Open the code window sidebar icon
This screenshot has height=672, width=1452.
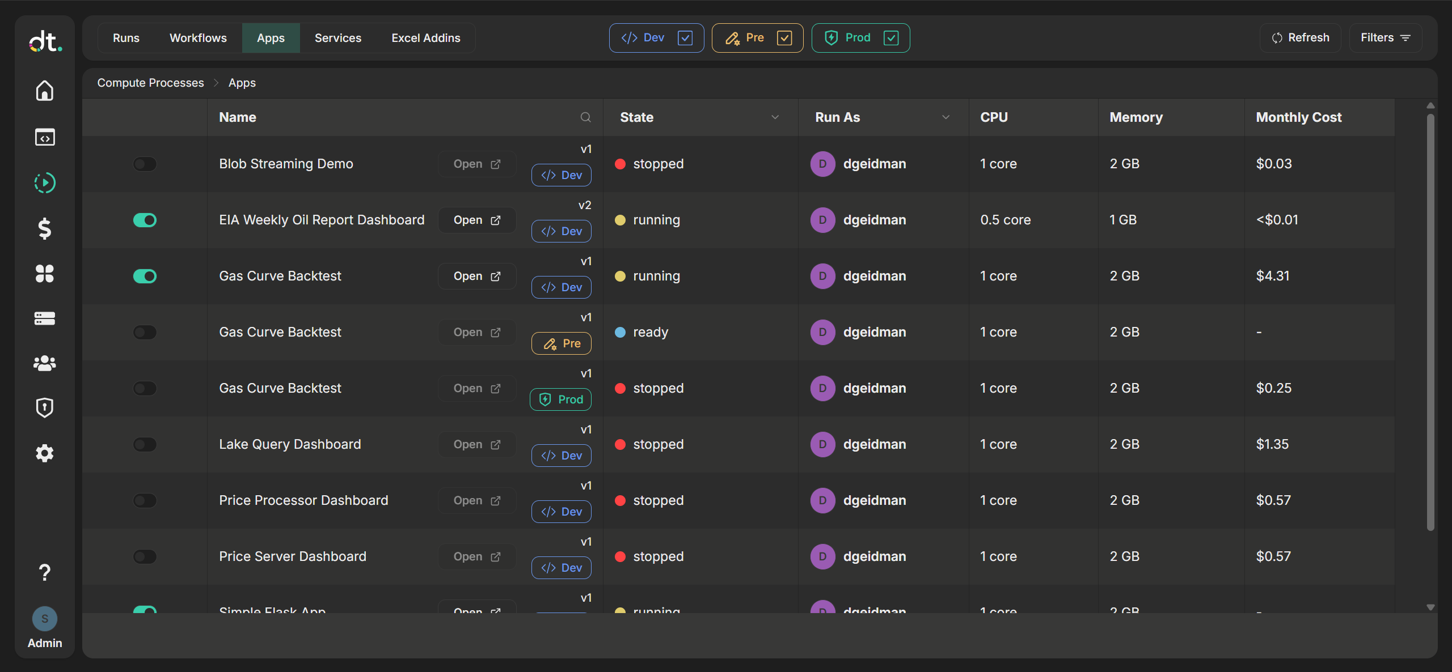click(x=45, y=137)
